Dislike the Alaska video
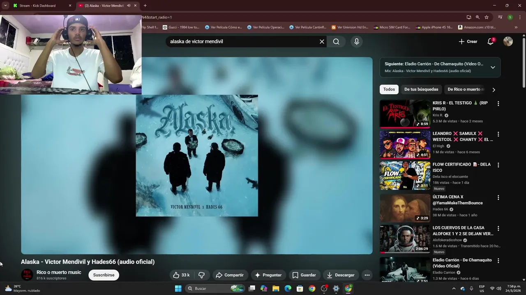Image resolution: width=526 pixels, height=295 pixels. (201, 275)
